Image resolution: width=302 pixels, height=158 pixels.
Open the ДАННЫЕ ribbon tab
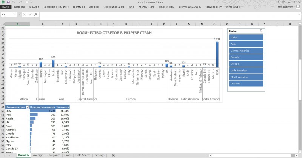(94, 7)
